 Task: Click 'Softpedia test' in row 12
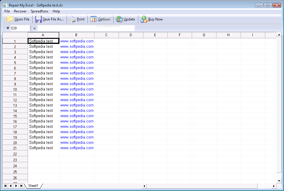pos(41,100)
